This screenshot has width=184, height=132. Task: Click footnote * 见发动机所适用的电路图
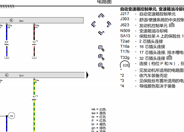[152, 70]
